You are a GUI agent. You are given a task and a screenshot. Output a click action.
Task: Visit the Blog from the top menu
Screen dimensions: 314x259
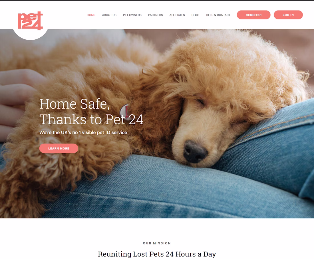[x=195, y=15]
